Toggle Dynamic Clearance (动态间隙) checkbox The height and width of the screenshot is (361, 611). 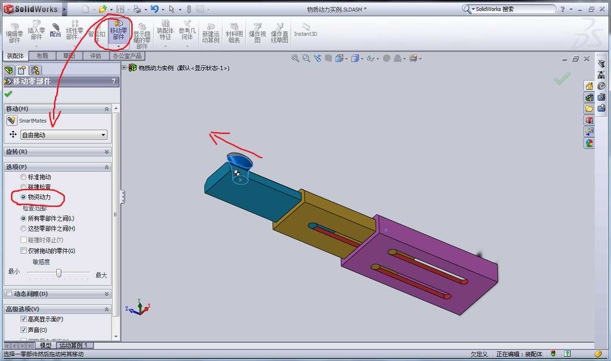9,294
